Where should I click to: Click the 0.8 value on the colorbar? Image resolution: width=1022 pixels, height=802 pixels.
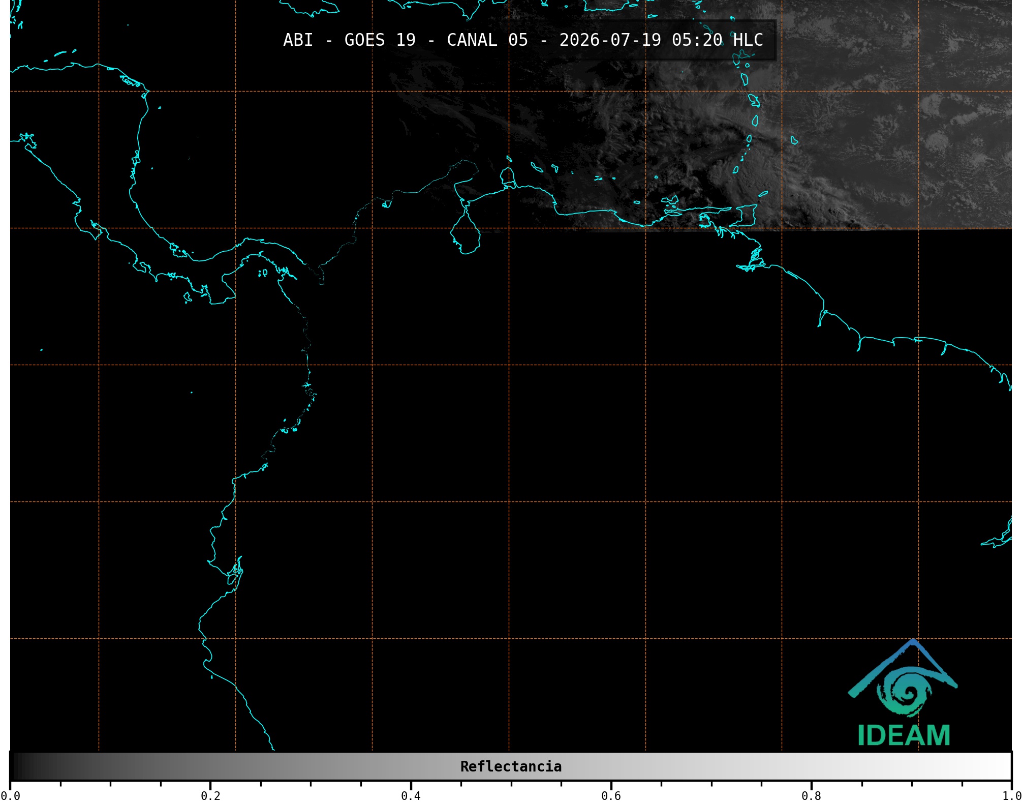pyautogui.click(x=811, y=796)
